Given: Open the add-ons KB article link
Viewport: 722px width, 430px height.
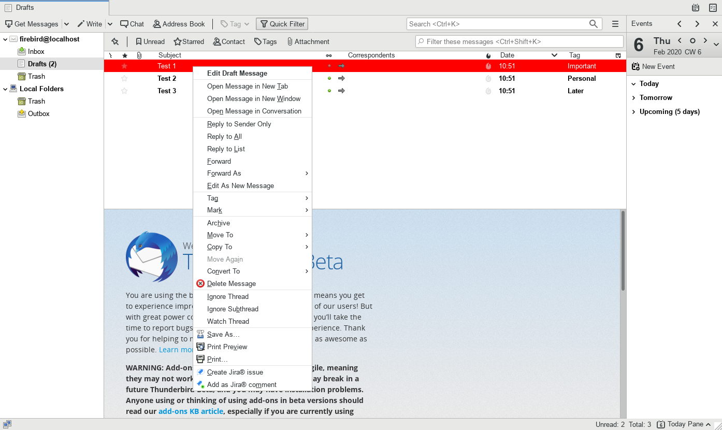Looking at the screenshot, I should (x=191, y=411).
